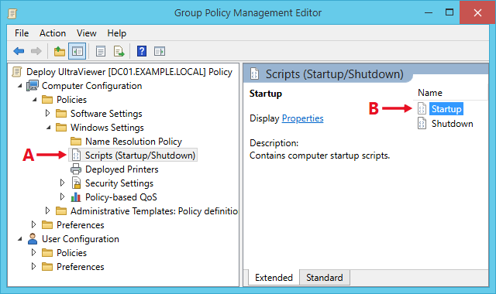Screen dimensions: 496x294
Task: Open the Help menu
Action: tap(116, 33)
